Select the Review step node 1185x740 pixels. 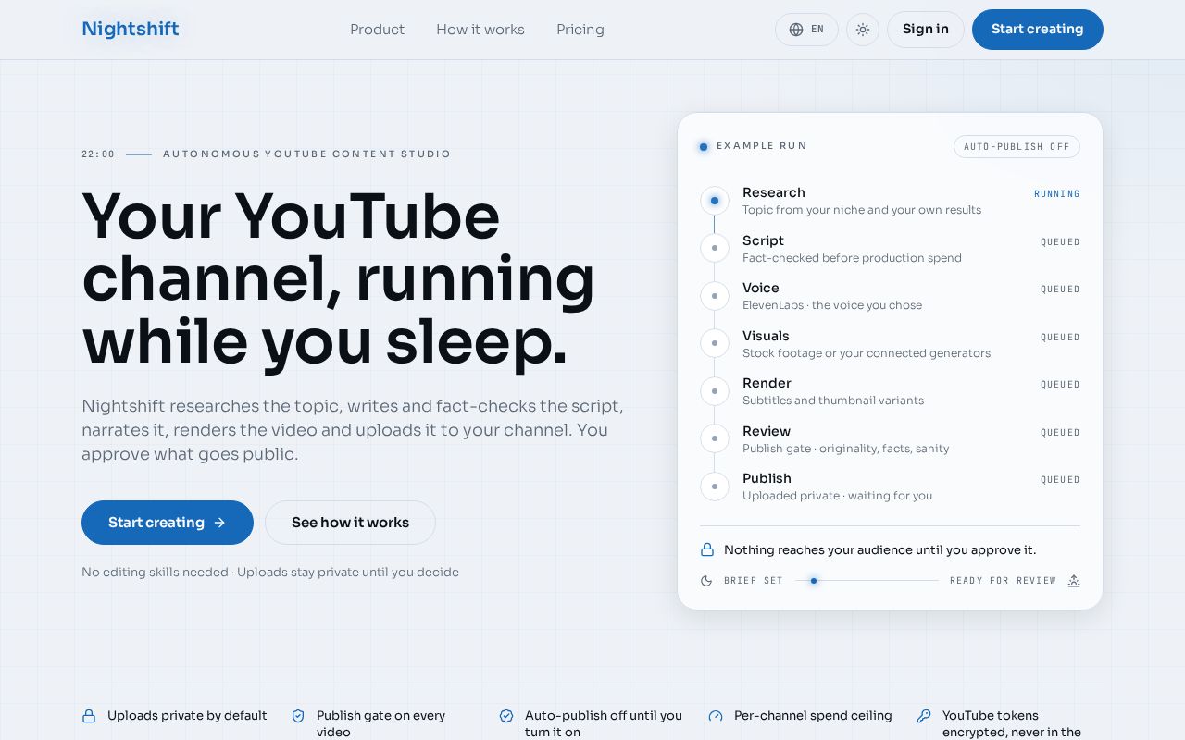coord(714,438)
